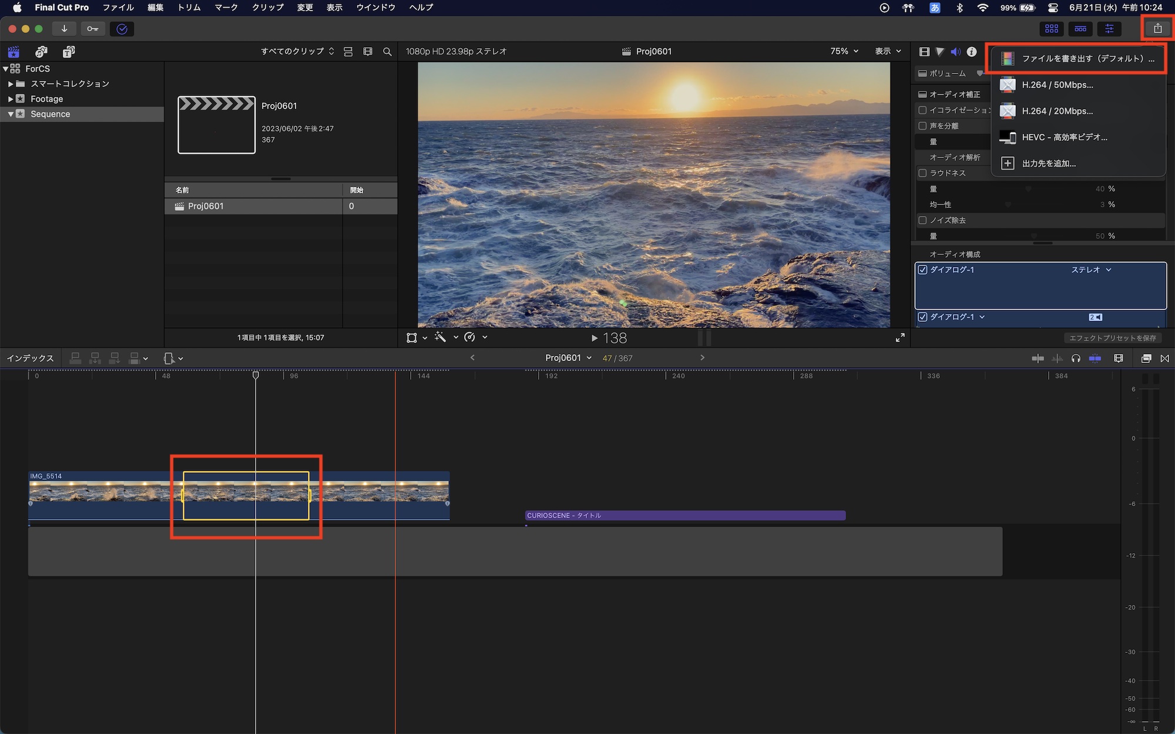Screen dimensions: 1175x734
Task: Open the 75% viewer zoom dropdown
Action: [844, 51]
